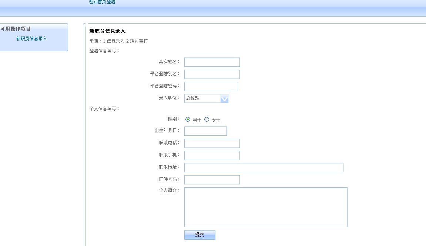Image resolution: width=426 pixels, height=246 pixels.
Task: Click the 可用操作项目 sidebar panel header
Action: (x=16, y=29)
